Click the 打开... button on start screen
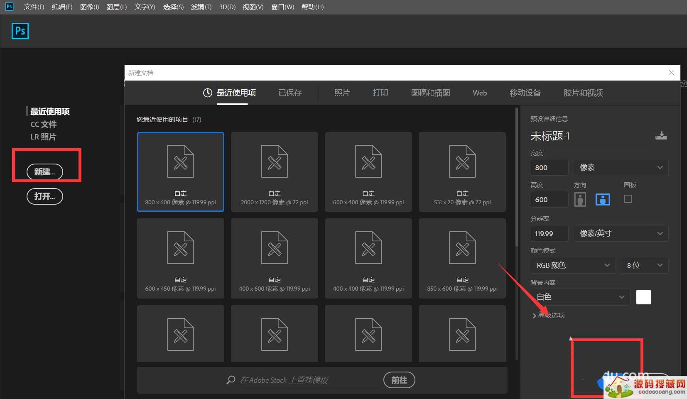687x399 pixels. point(45,196)
